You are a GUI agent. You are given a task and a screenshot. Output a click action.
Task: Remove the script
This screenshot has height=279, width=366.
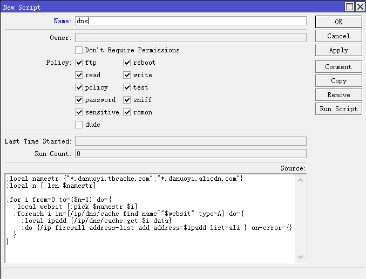(x=338, y=95)
